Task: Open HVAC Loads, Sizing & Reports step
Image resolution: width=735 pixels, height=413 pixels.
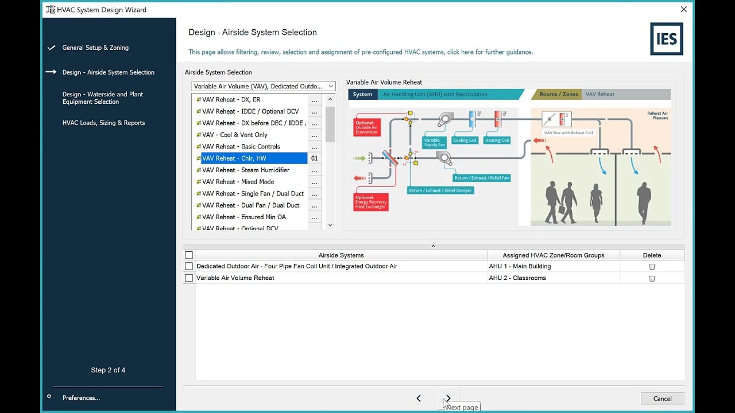Action: click(103, 123)
